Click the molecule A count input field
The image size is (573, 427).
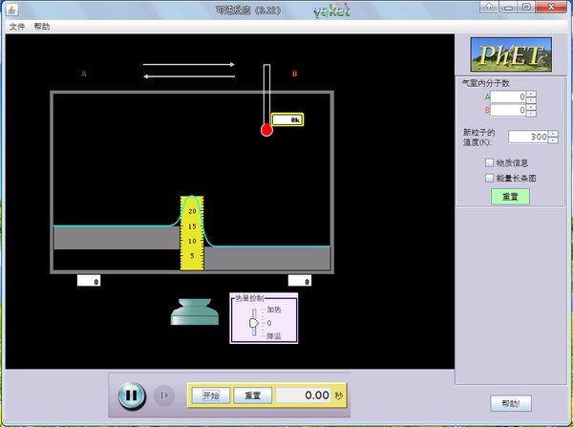(508, 96)
